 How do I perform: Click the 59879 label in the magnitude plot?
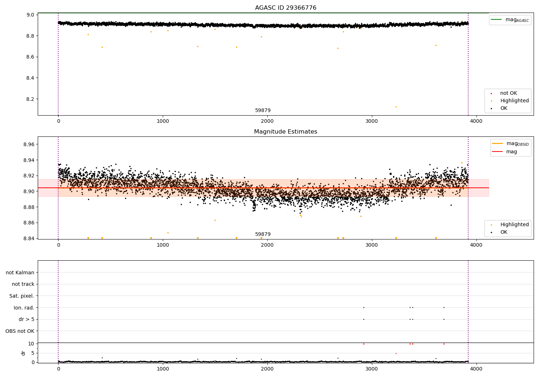[x=263, y=234]
